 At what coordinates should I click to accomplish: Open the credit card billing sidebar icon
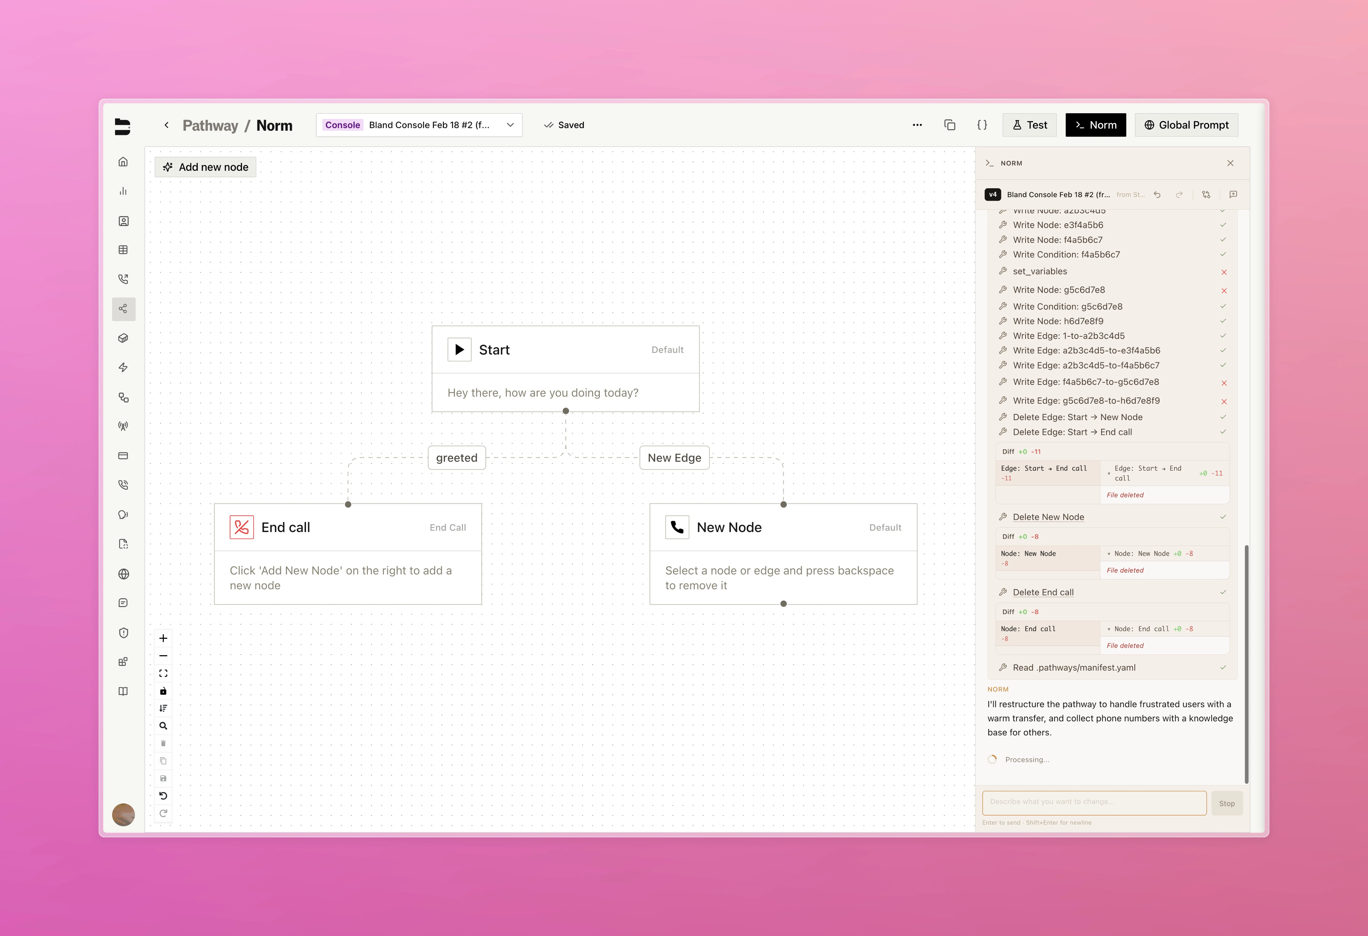point(123,456)
